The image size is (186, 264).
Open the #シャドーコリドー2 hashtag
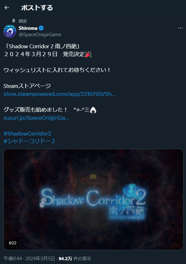29,141
